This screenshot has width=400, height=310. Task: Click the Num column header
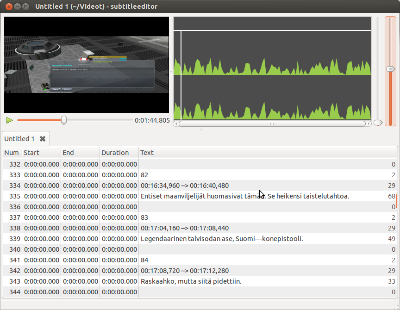(x=12, y=153)
